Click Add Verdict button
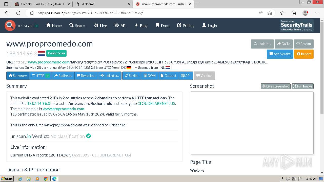The height and width of the screenshot is (182, 324). pos(280,54)
